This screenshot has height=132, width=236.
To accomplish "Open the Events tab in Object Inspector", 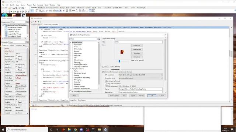I will (x=12, y=45).
